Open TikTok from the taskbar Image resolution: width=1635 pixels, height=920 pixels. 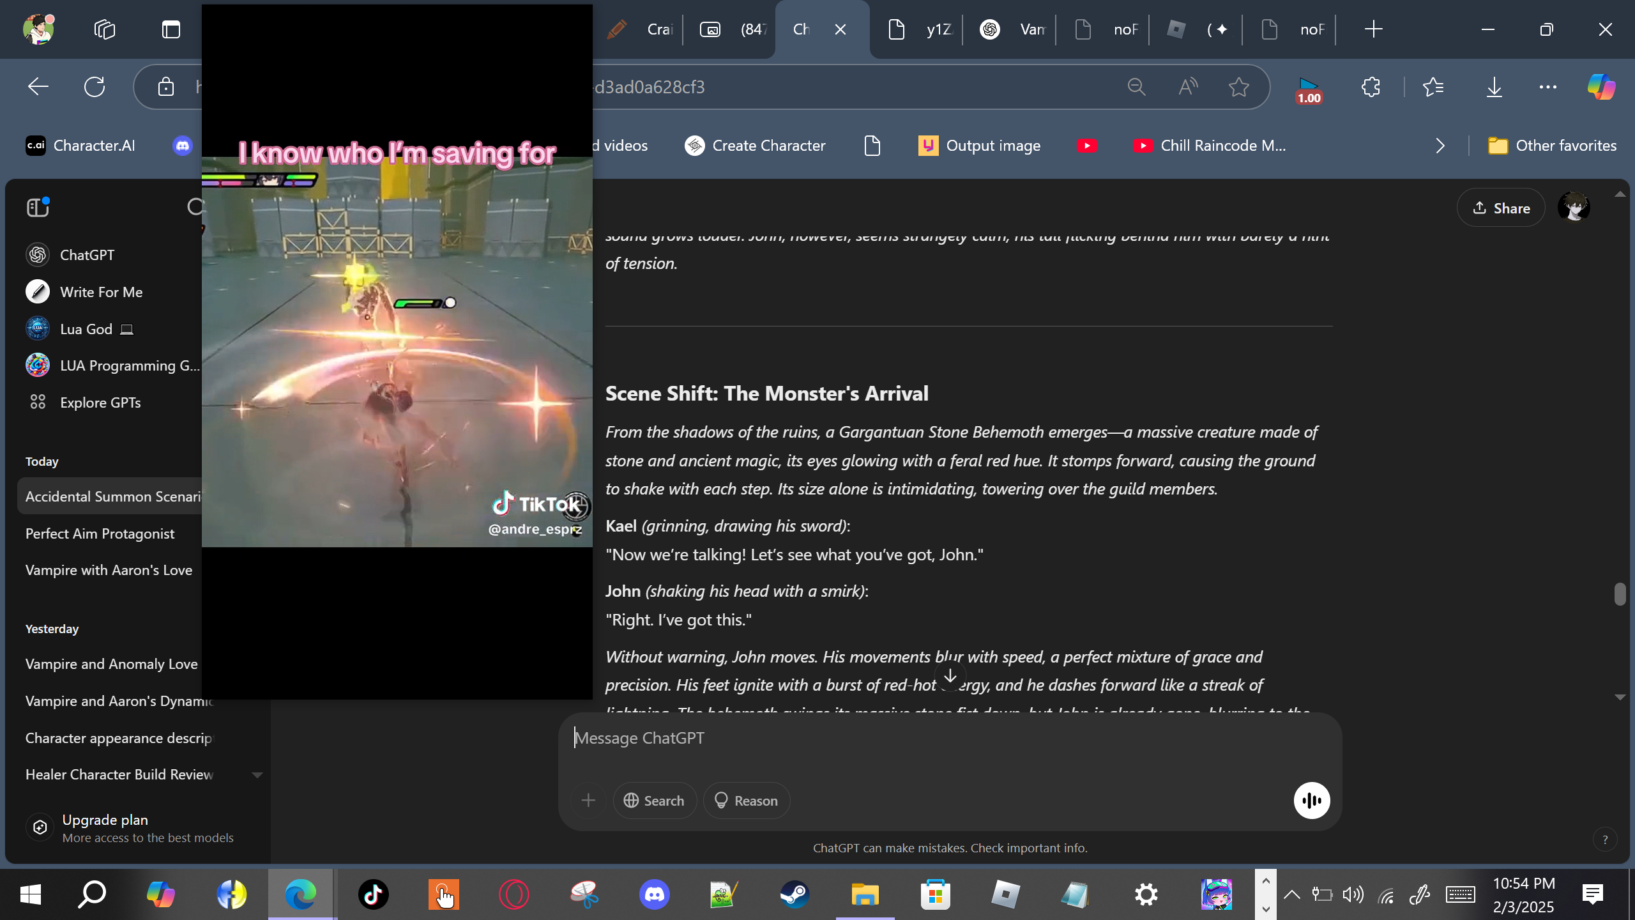(374, 894)
